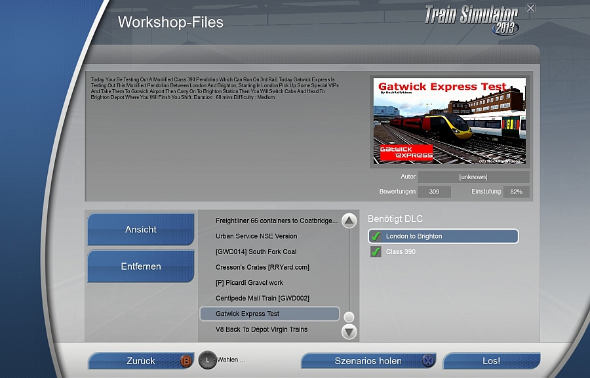Viewport: 590px width, 378px height.
Task: Click the scroll up arrow in the scenario list
Action: tap(349, 220)
